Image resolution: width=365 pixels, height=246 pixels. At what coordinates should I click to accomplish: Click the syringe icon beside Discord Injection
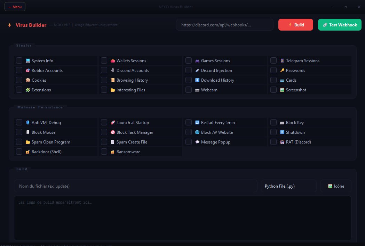197,71
